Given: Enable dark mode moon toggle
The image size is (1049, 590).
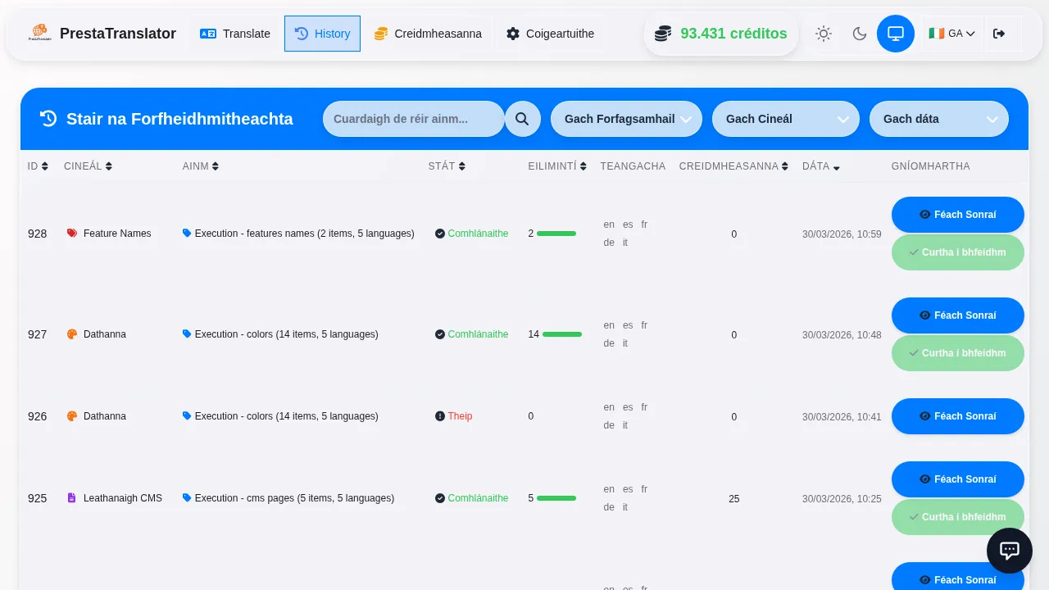Looking at the screenshot, I should click(x=859, y=34).
